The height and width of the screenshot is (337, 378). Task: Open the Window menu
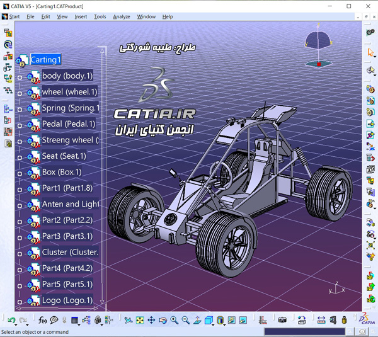click(146, 16)
